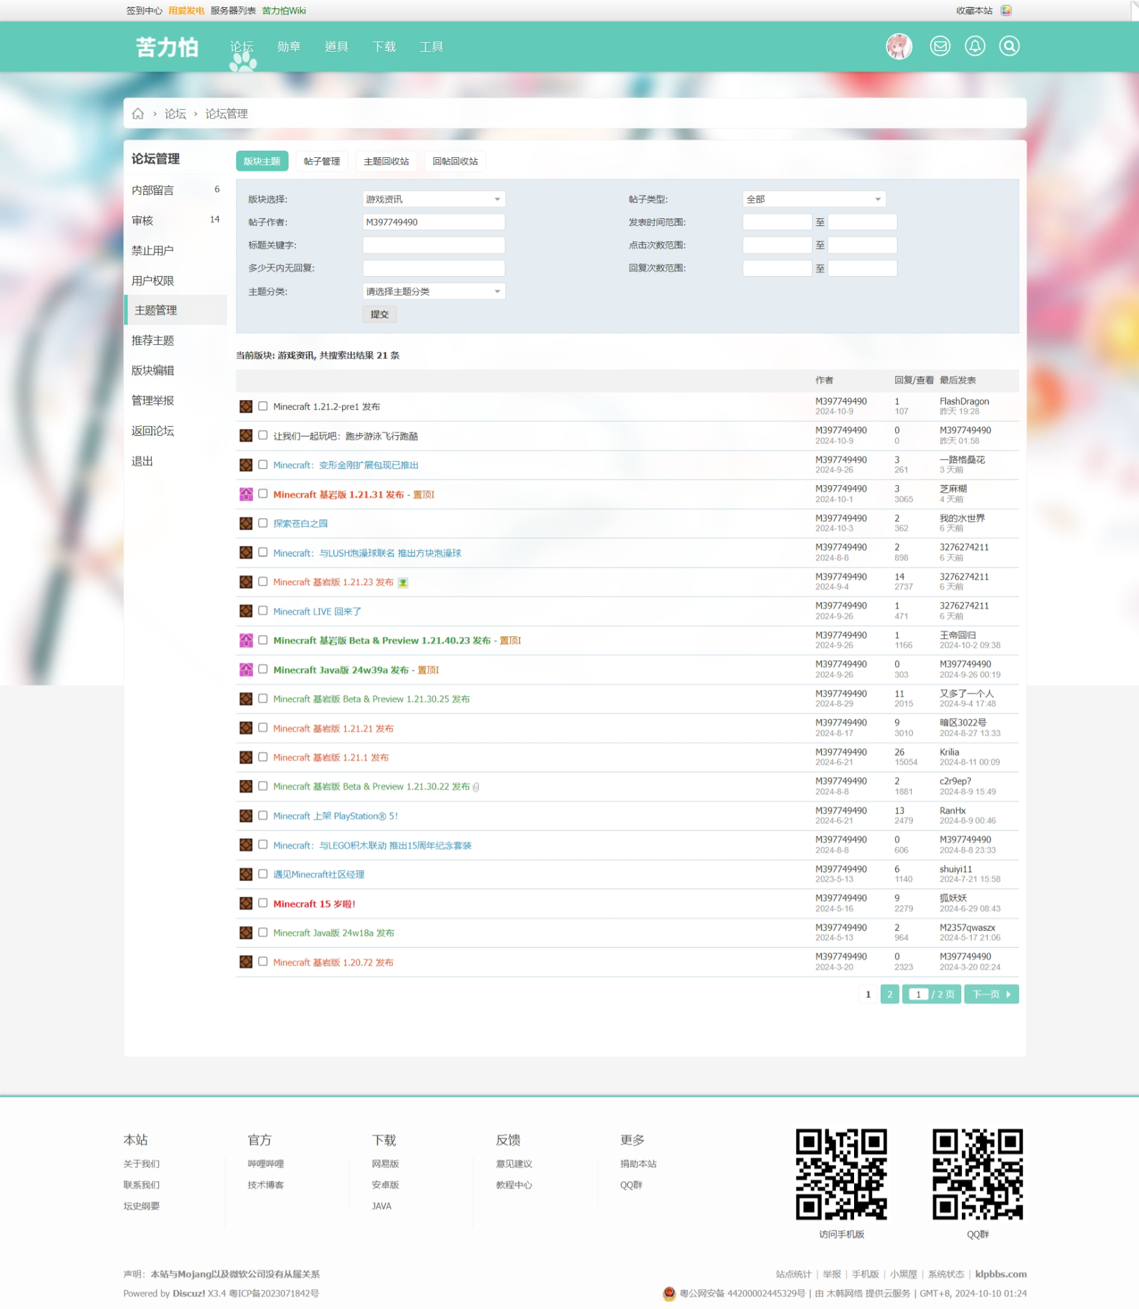Open thread Minecraft 上架 PlayStation® 5!
This screenshot has height=1309, width=1139.
coord(336,816)
